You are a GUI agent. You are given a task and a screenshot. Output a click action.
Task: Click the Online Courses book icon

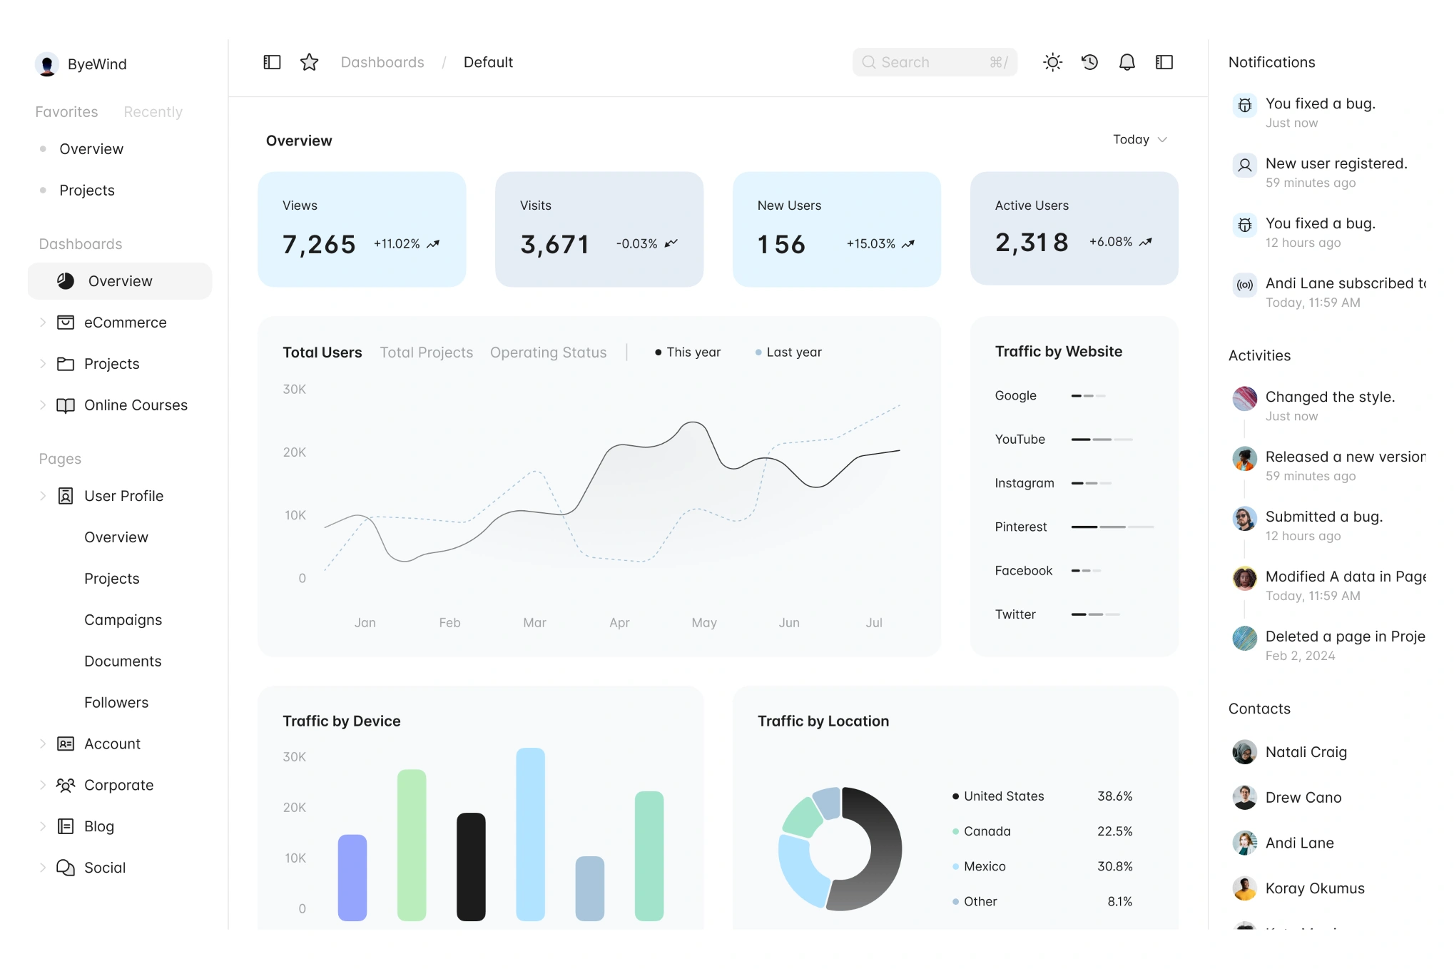click(x=66, y=405)
